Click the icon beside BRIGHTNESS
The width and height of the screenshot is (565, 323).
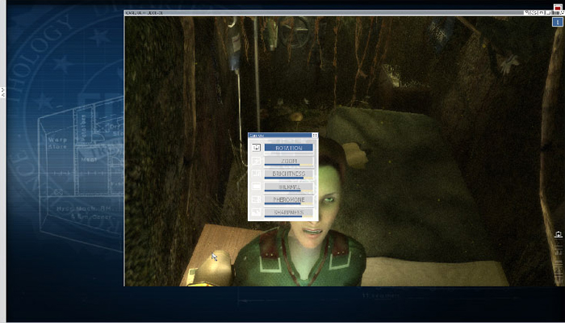(256, 174)
